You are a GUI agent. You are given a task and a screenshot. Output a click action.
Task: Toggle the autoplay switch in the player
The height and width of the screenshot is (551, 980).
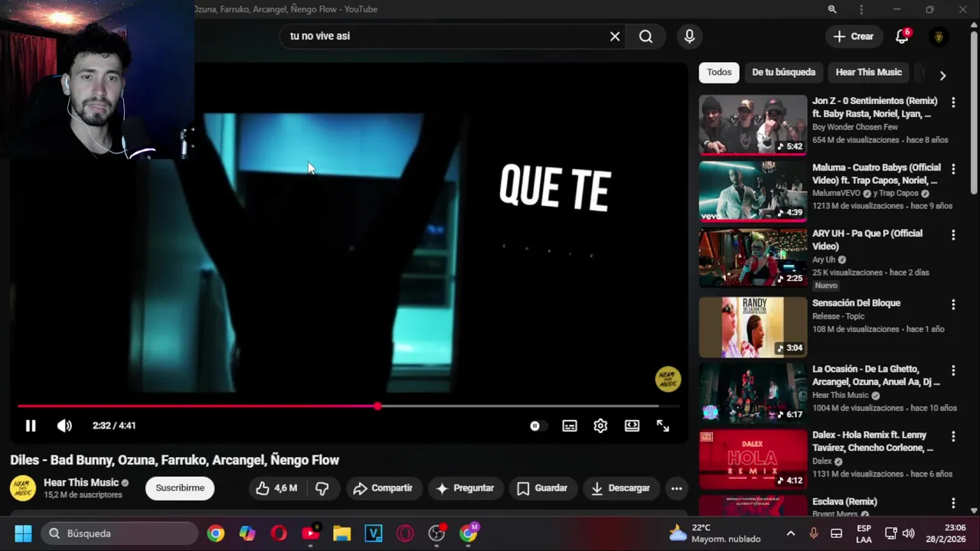[x=538, y=425]
